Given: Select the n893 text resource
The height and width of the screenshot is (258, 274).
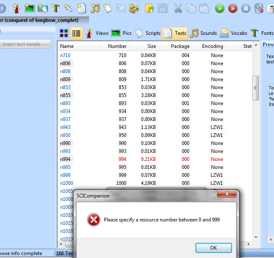Looking at the screenshot, I should (x=65, y=103).
